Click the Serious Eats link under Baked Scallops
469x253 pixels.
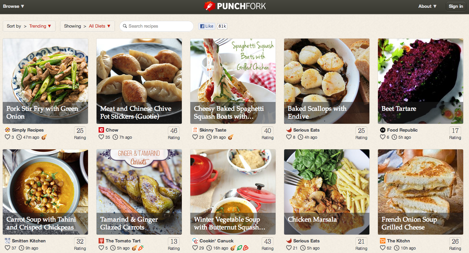(306, 130)
